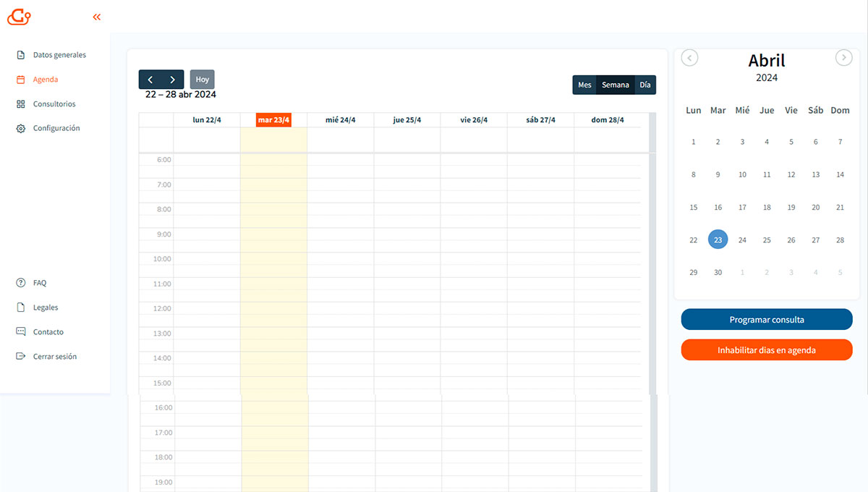Click Inhabilitar días en agenda button
This screenshot has width=868, height=492.
(x=767, y=350)
